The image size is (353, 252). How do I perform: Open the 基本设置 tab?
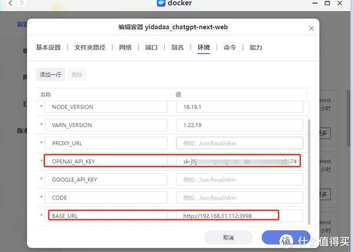coord(48,47)
